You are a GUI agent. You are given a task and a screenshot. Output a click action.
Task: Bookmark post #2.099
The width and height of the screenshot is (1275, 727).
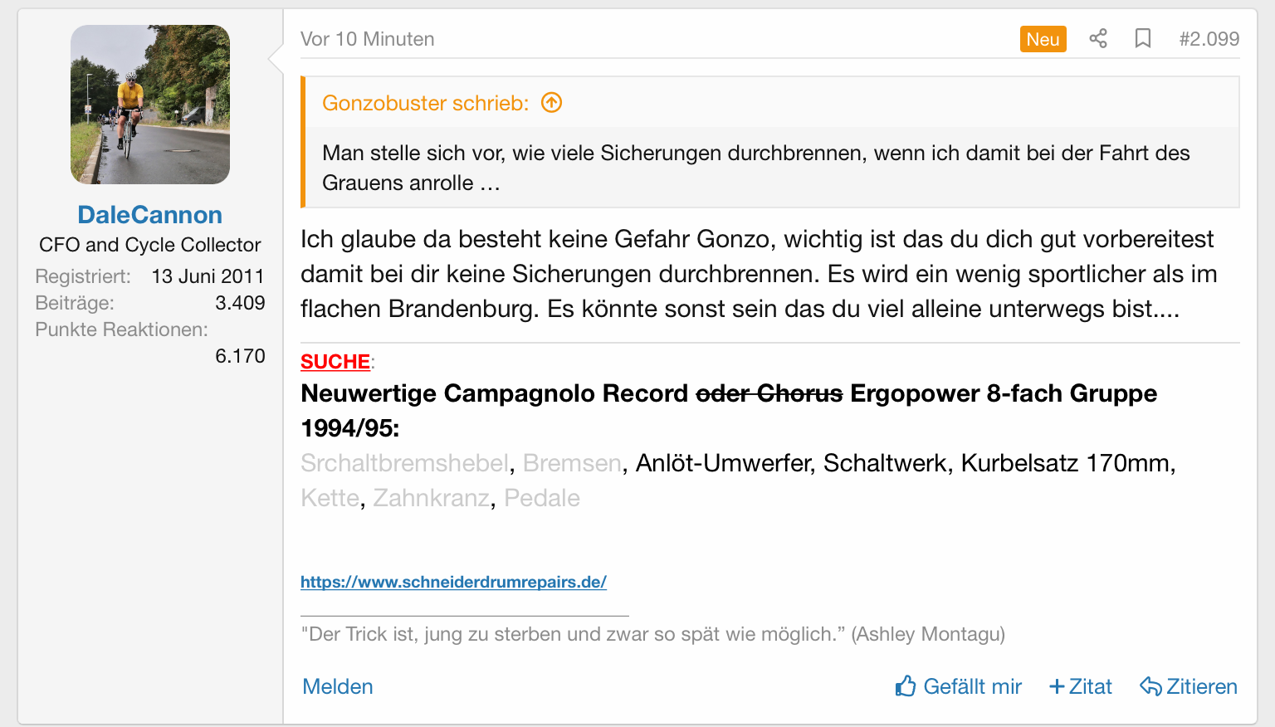point(1142,39)
